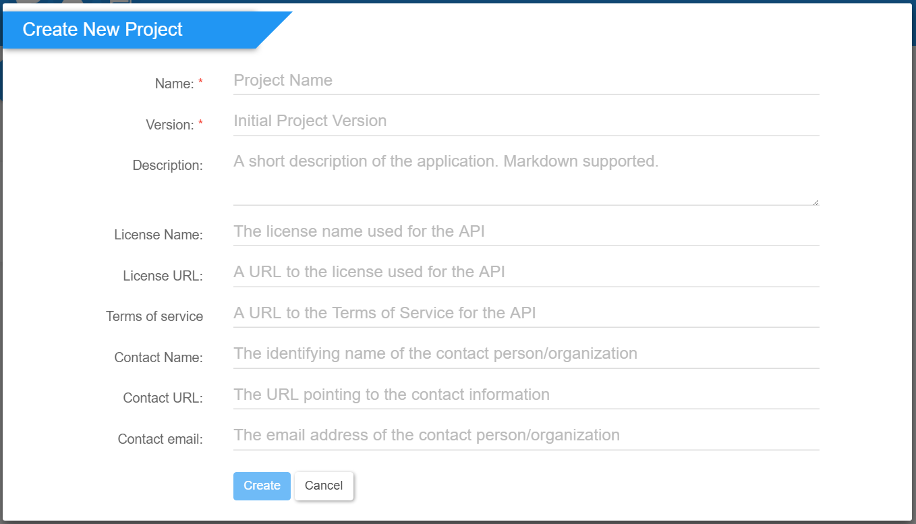Select the License Name input field
916x524 pixels.
[x=526, y=232]
